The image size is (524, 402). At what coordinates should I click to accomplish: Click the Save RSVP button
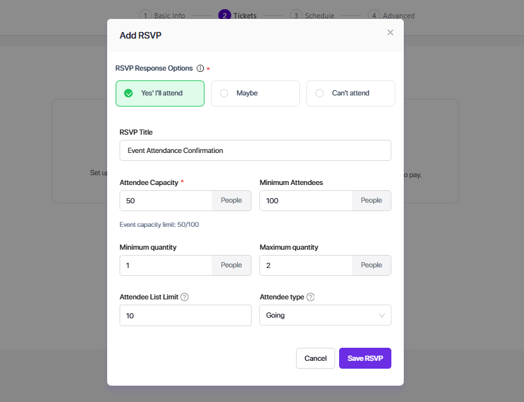[365, 358]
